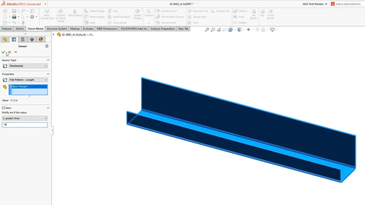This screenshot has height=205, width=365.
Task: Open the Features tab
Action: tap(7, 28)
